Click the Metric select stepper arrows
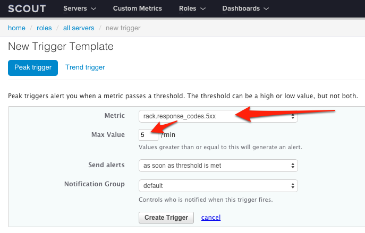 (x=293, y=116)
